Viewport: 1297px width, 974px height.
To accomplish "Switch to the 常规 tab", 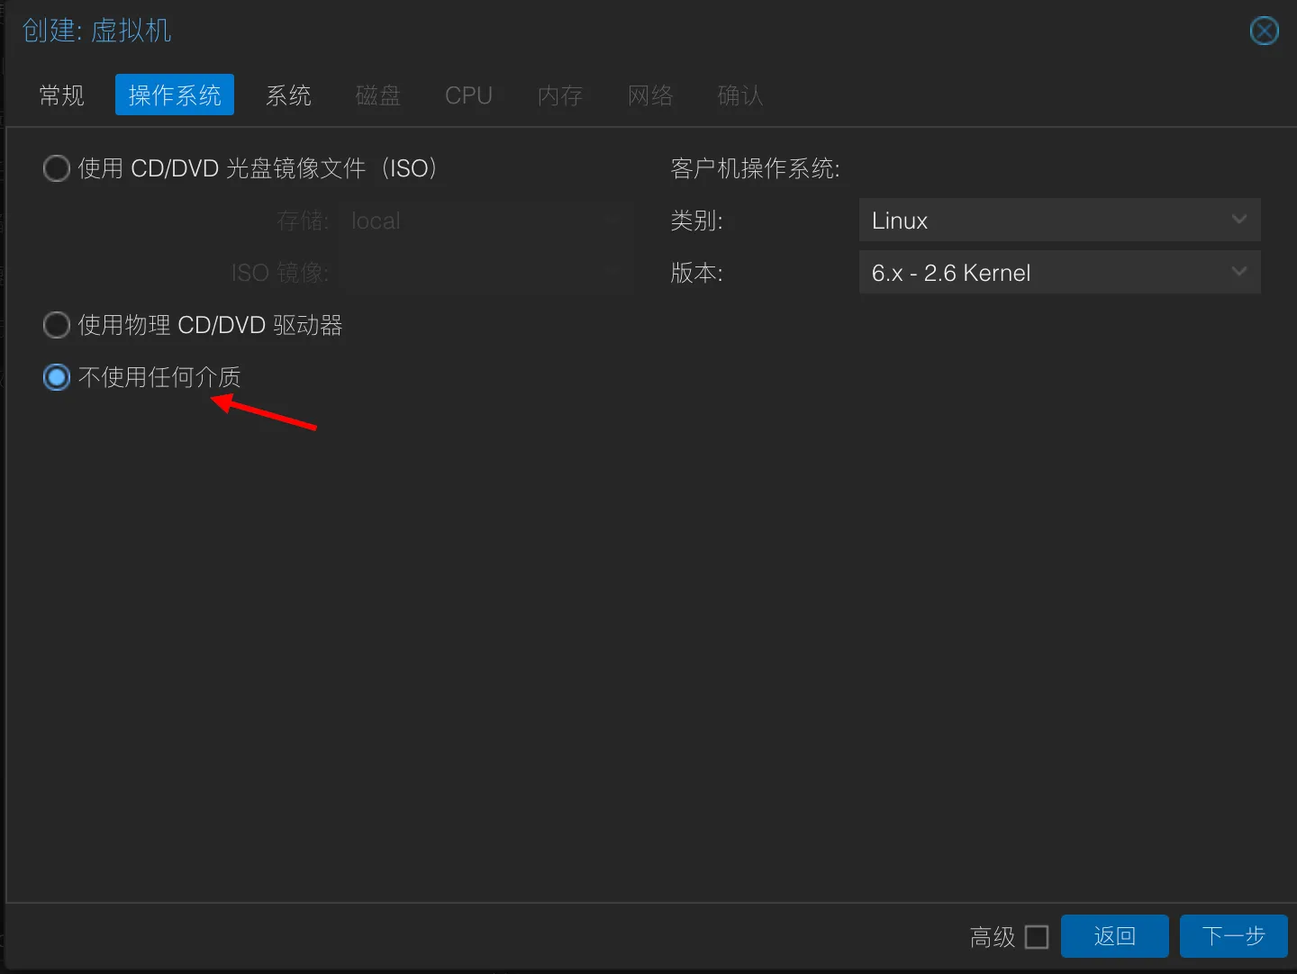I will (x=61, y=95).
